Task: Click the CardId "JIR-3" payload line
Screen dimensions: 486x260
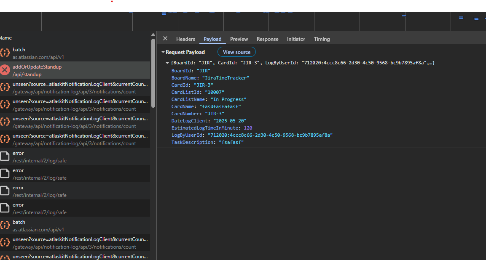Action: (192, 85)
